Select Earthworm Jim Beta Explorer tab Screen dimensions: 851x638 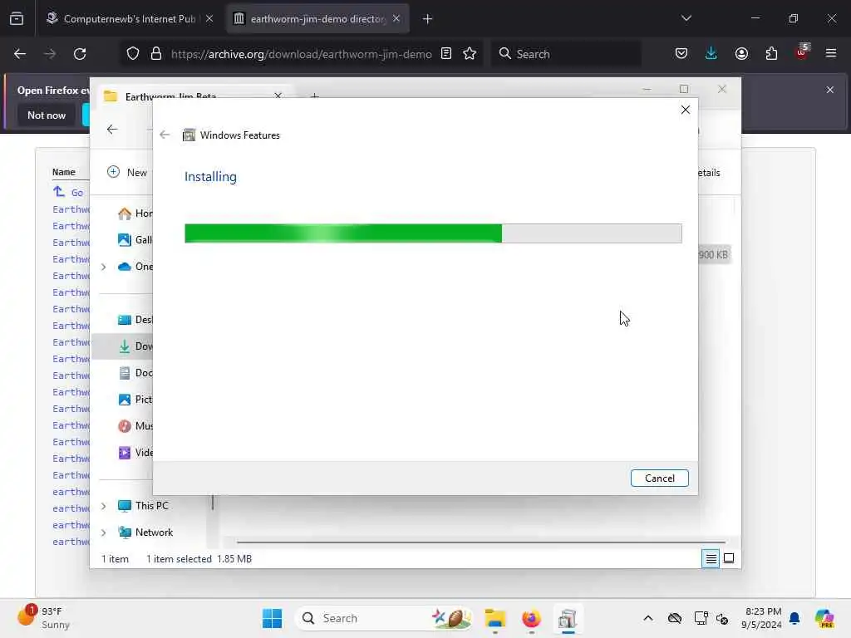point(191,96)
